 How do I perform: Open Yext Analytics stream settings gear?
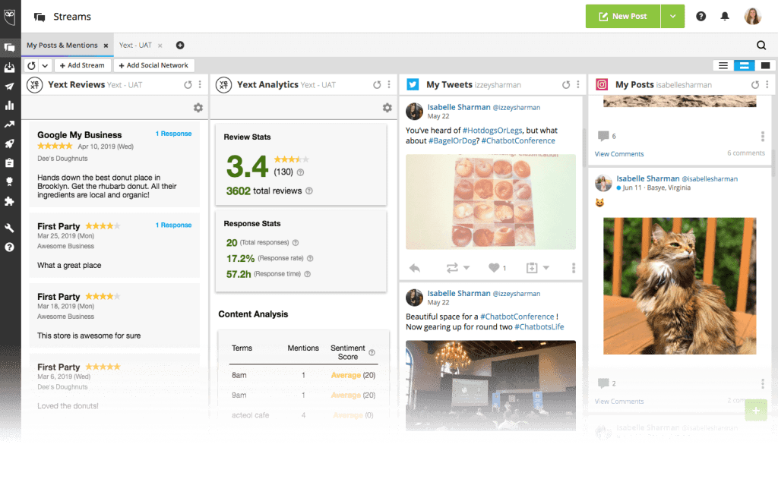(x=387, y=108)
